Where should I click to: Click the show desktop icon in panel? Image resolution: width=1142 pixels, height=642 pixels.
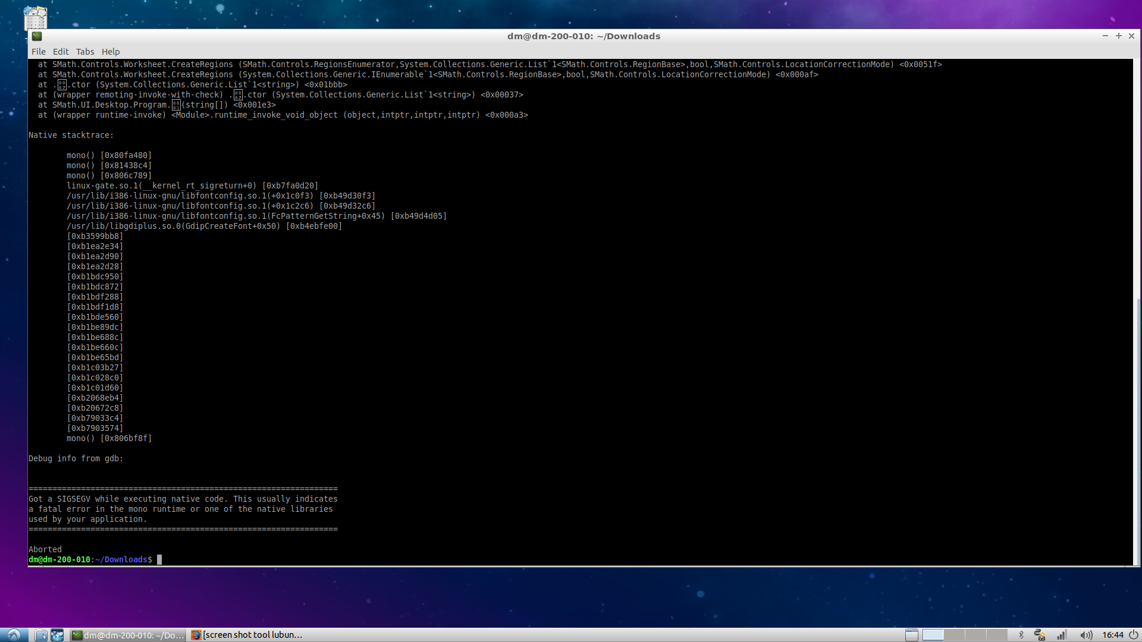(911, 635)
